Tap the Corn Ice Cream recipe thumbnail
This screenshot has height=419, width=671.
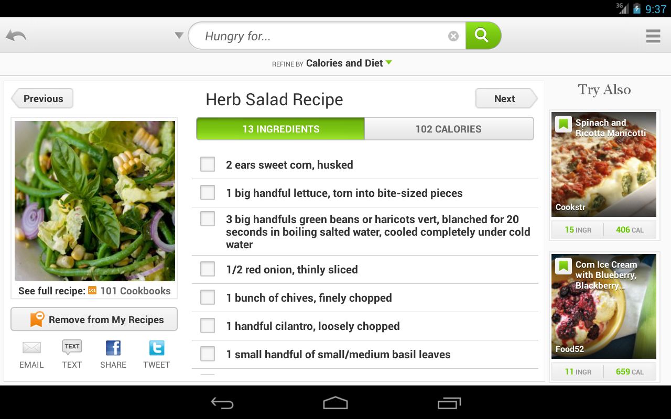[x=603, y=306]
